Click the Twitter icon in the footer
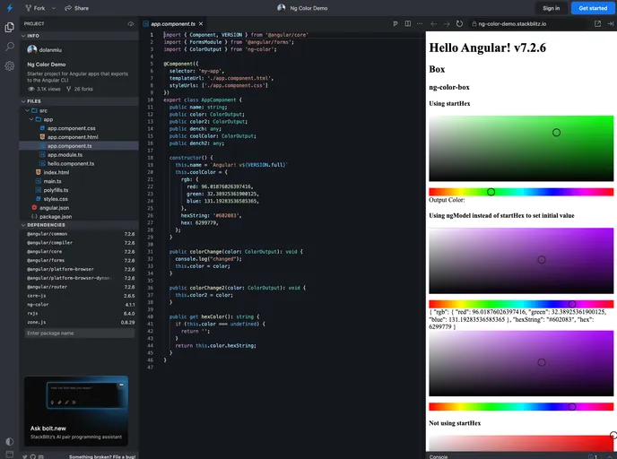The image size is (617, 459). click(x=25, y=456)
